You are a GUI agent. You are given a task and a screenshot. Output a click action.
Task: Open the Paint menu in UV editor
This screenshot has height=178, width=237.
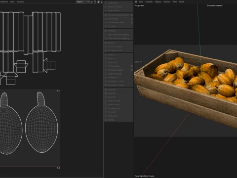tap(12, 1)
